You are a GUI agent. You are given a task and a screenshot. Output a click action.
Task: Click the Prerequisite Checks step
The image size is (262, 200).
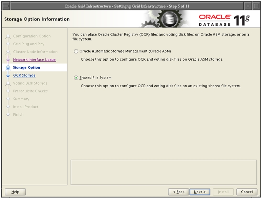[30, 91]
